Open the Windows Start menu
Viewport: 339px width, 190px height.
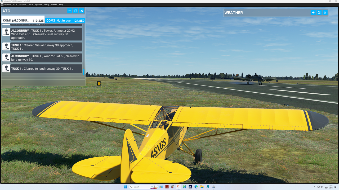126,187
